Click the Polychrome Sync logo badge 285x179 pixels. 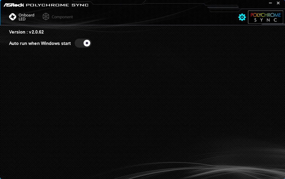tap(265, 17)
